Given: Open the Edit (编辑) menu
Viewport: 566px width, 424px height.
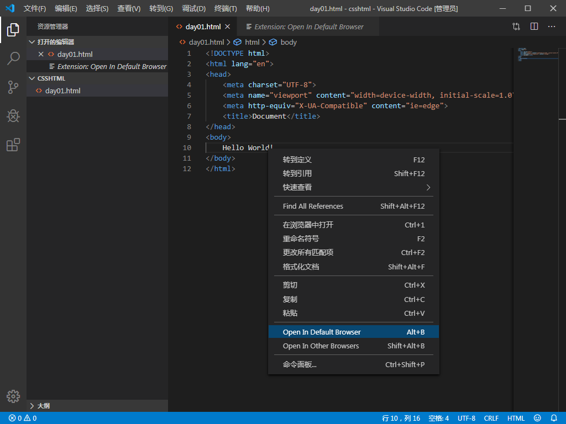Looking at the screenshot, I should click(66, 8).
